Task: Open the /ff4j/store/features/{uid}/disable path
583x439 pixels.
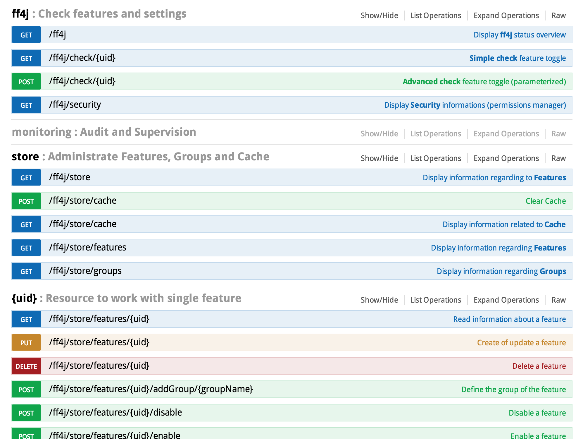Action: pyautogui.click(x=115, y=412)
